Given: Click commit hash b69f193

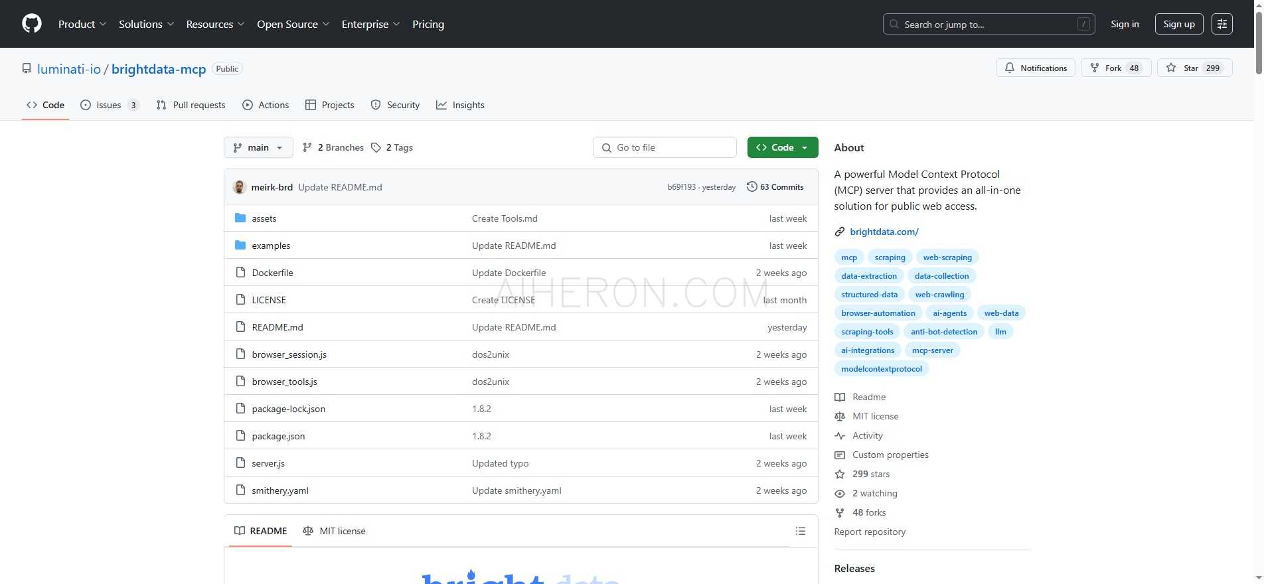Looking at the screenshot, I should (x=681, y=187).
